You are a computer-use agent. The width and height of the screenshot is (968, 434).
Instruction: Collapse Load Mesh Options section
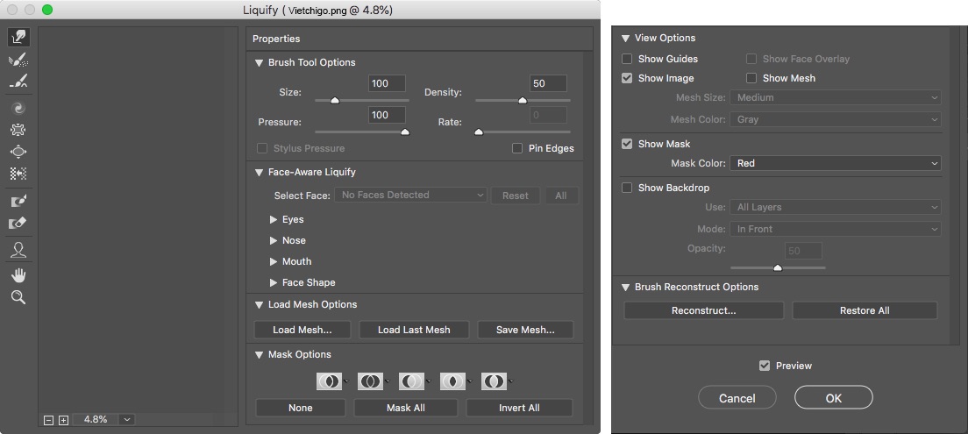click(x=260, y=304)
